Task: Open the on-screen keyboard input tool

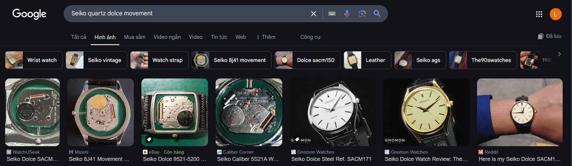Action: 332,14
